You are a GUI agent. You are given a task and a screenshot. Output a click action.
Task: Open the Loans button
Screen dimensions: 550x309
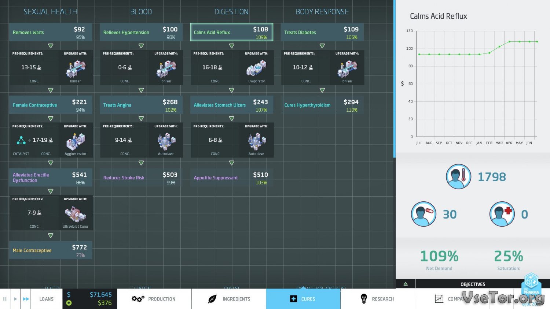point(46,299)
